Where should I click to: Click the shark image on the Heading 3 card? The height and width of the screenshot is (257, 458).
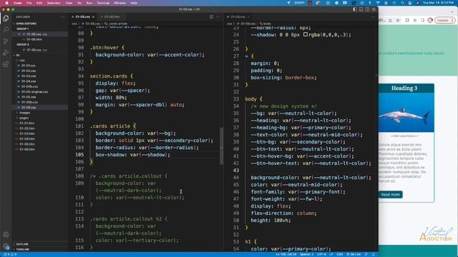(406, 113)
